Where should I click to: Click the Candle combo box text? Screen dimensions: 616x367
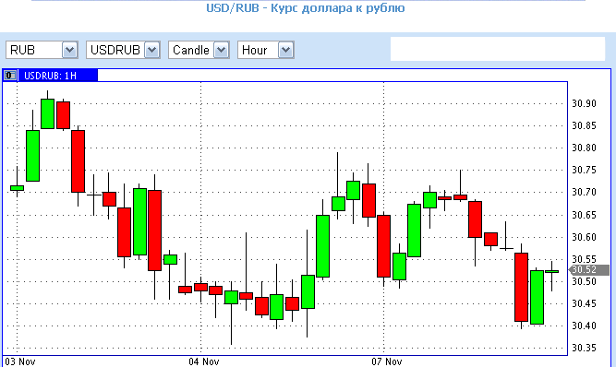point(191,50)
